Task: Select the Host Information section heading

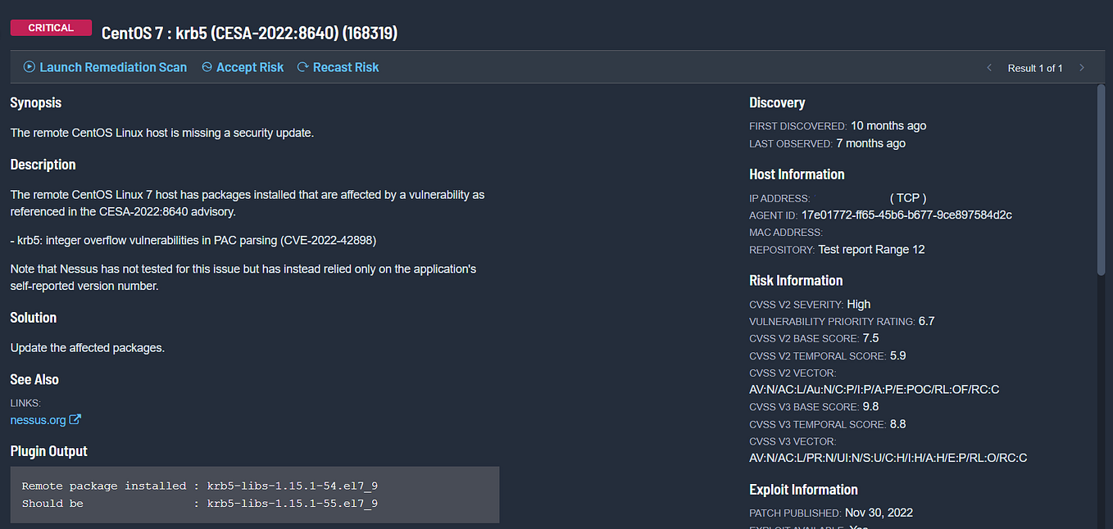Action: 797,174
